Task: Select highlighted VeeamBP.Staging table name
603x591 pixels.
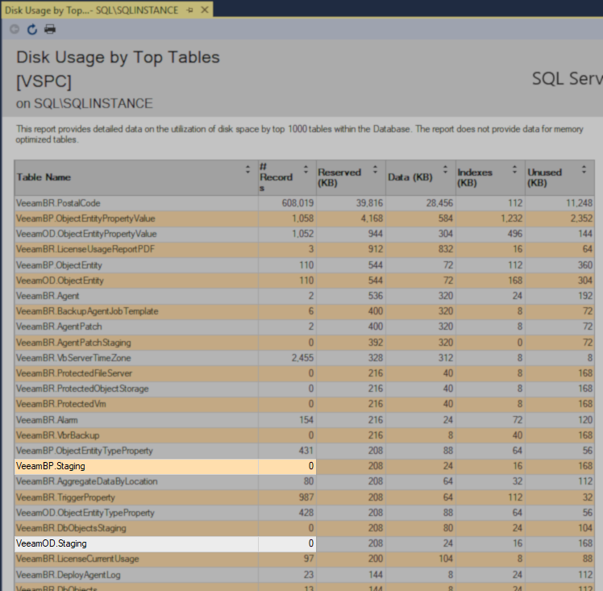Action: 50,466
